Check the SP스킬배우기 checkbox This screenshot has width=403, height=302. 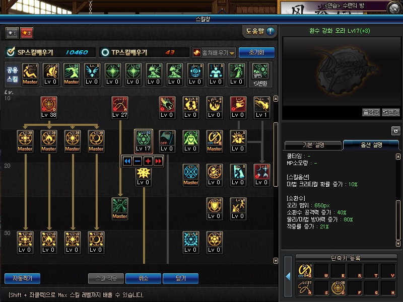tap(11, 52)
